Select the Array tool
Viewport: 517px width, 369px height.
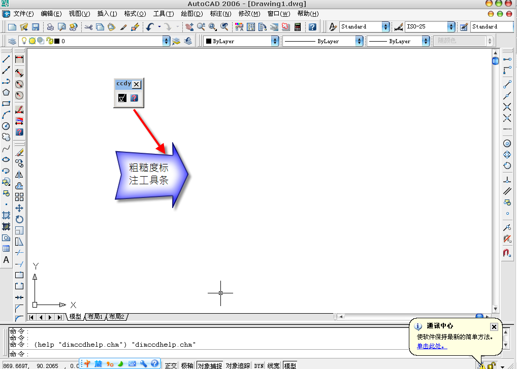pos(19,197)
